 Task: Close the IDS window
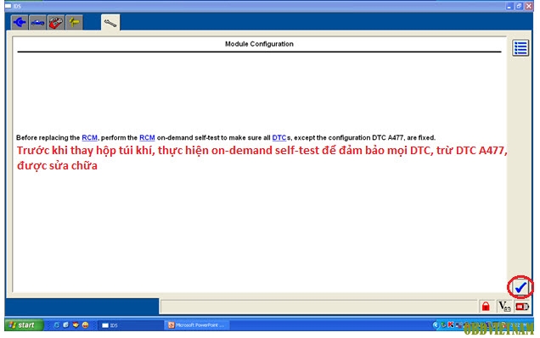(x=529, y=6)
